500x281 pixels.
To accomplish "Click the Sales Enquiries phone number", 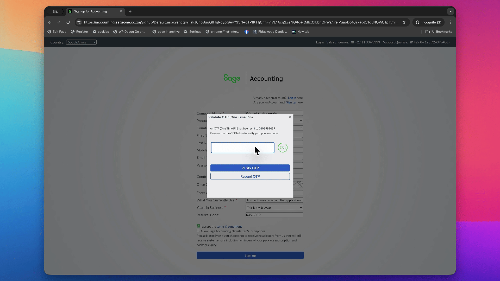I will point(367,42).
